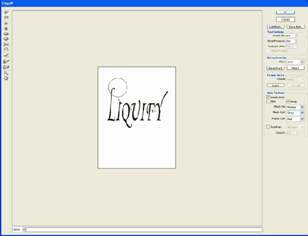
Task: Enable the Backdrop checkbox
Action: [x=268, y=127]
